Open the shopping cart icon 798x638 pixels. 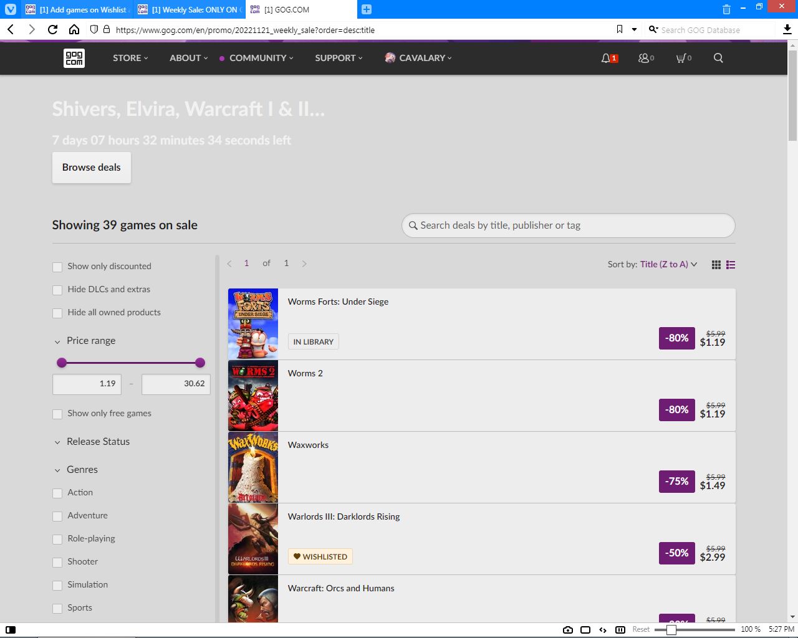pos(681,58)
